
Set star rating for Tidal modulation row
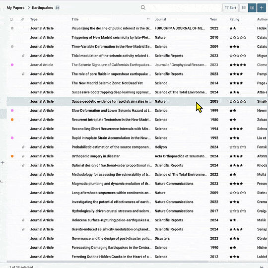238,56
